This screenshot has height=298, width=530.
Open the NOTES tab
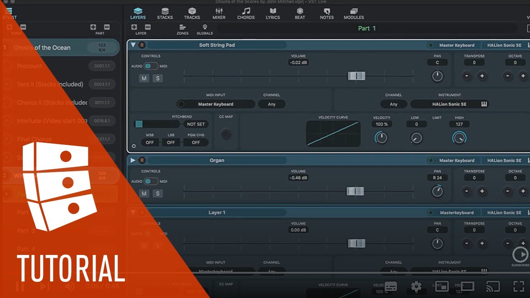click(327, 13)
